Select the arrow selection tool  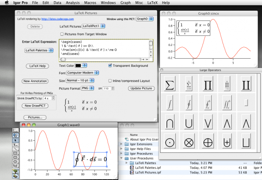[16, 141]
